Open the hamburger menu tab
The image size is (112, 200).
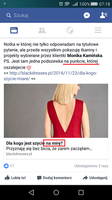(98, 30)
